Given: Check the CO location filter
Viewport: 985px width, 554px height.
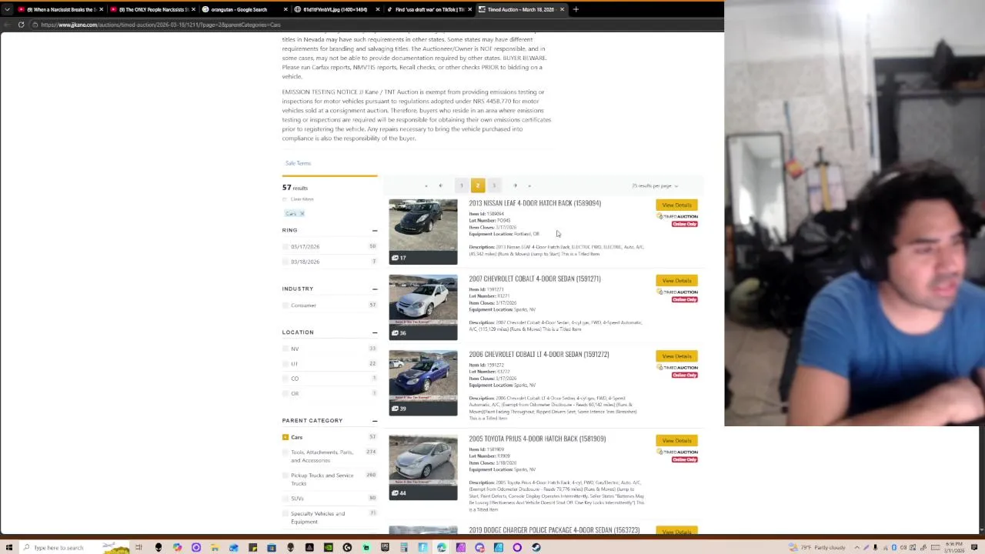Looking at the screenshot, I should (x=285, y=379).
